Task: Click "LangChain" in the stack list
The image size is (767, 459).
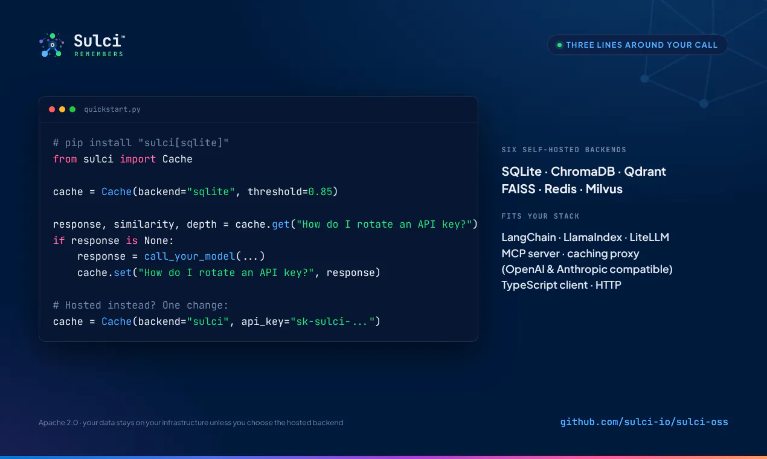Action: 528,237
